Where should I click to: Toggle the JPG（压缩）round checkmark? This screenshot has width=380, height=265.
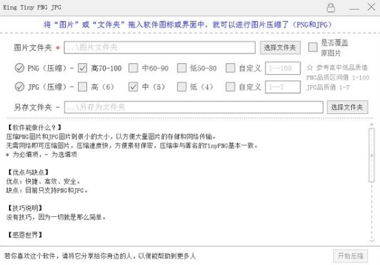pos(19,87)
